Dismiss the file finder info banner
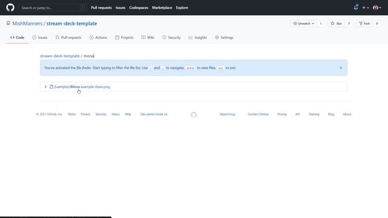 point(341,68)
